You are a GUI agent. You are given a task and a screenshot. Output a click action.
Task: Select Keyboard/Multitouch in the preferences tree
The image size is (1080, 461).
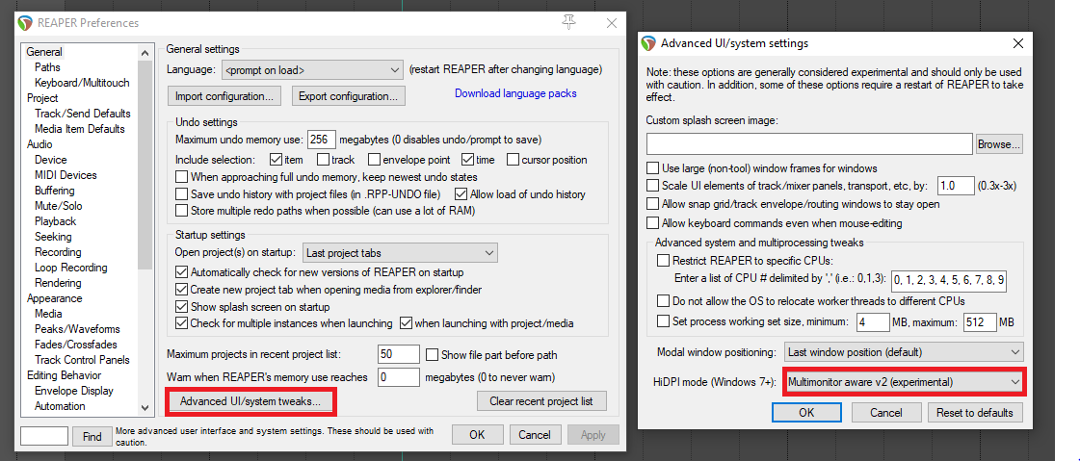point(82,83)
